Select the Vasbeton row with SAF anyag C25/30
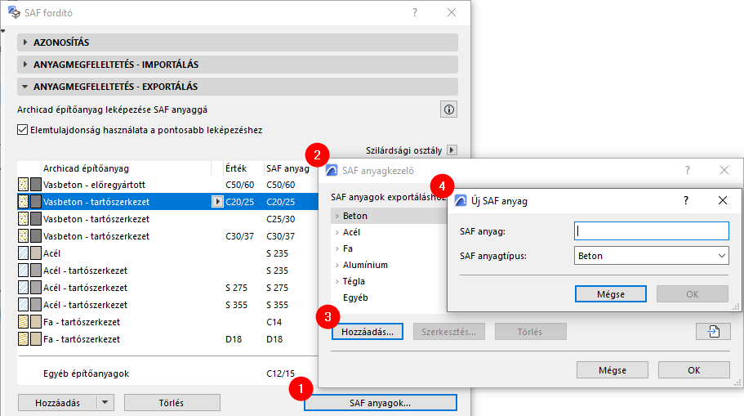This screenshot has width=744, height=416. click(x=167, y=219)
